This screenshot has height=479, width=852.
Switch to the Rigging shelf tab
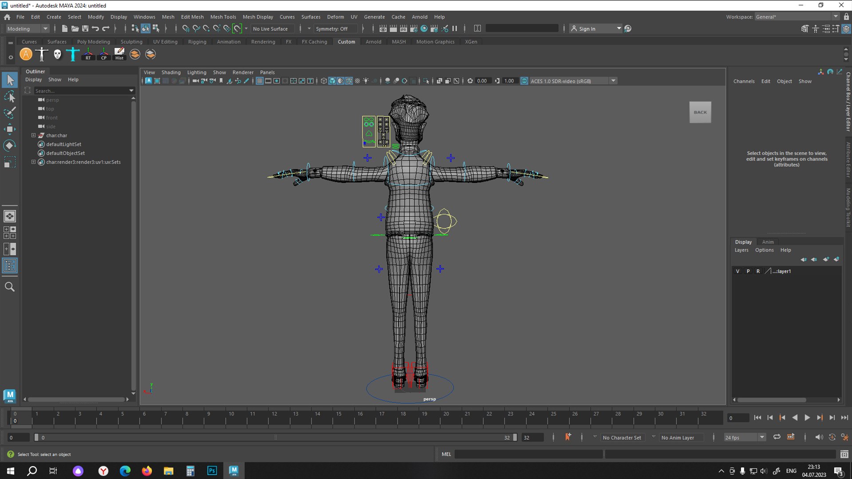coord(197,42)
